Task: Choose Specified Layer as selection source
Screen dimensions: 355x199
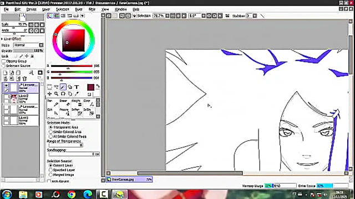Action: (50, 170)
